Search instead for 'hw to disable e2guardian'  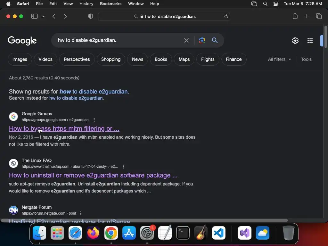(x=76, y=98)
